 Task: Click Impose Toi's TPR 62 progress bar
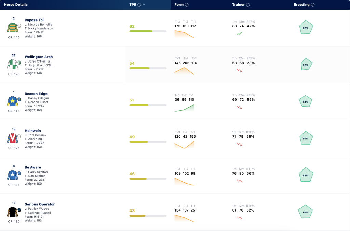pos(148,31)
